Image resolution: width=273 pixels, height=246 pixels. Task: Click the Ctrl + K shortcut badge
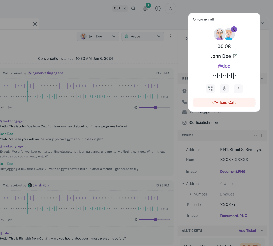pyautogui.click(x=120, y=8)
